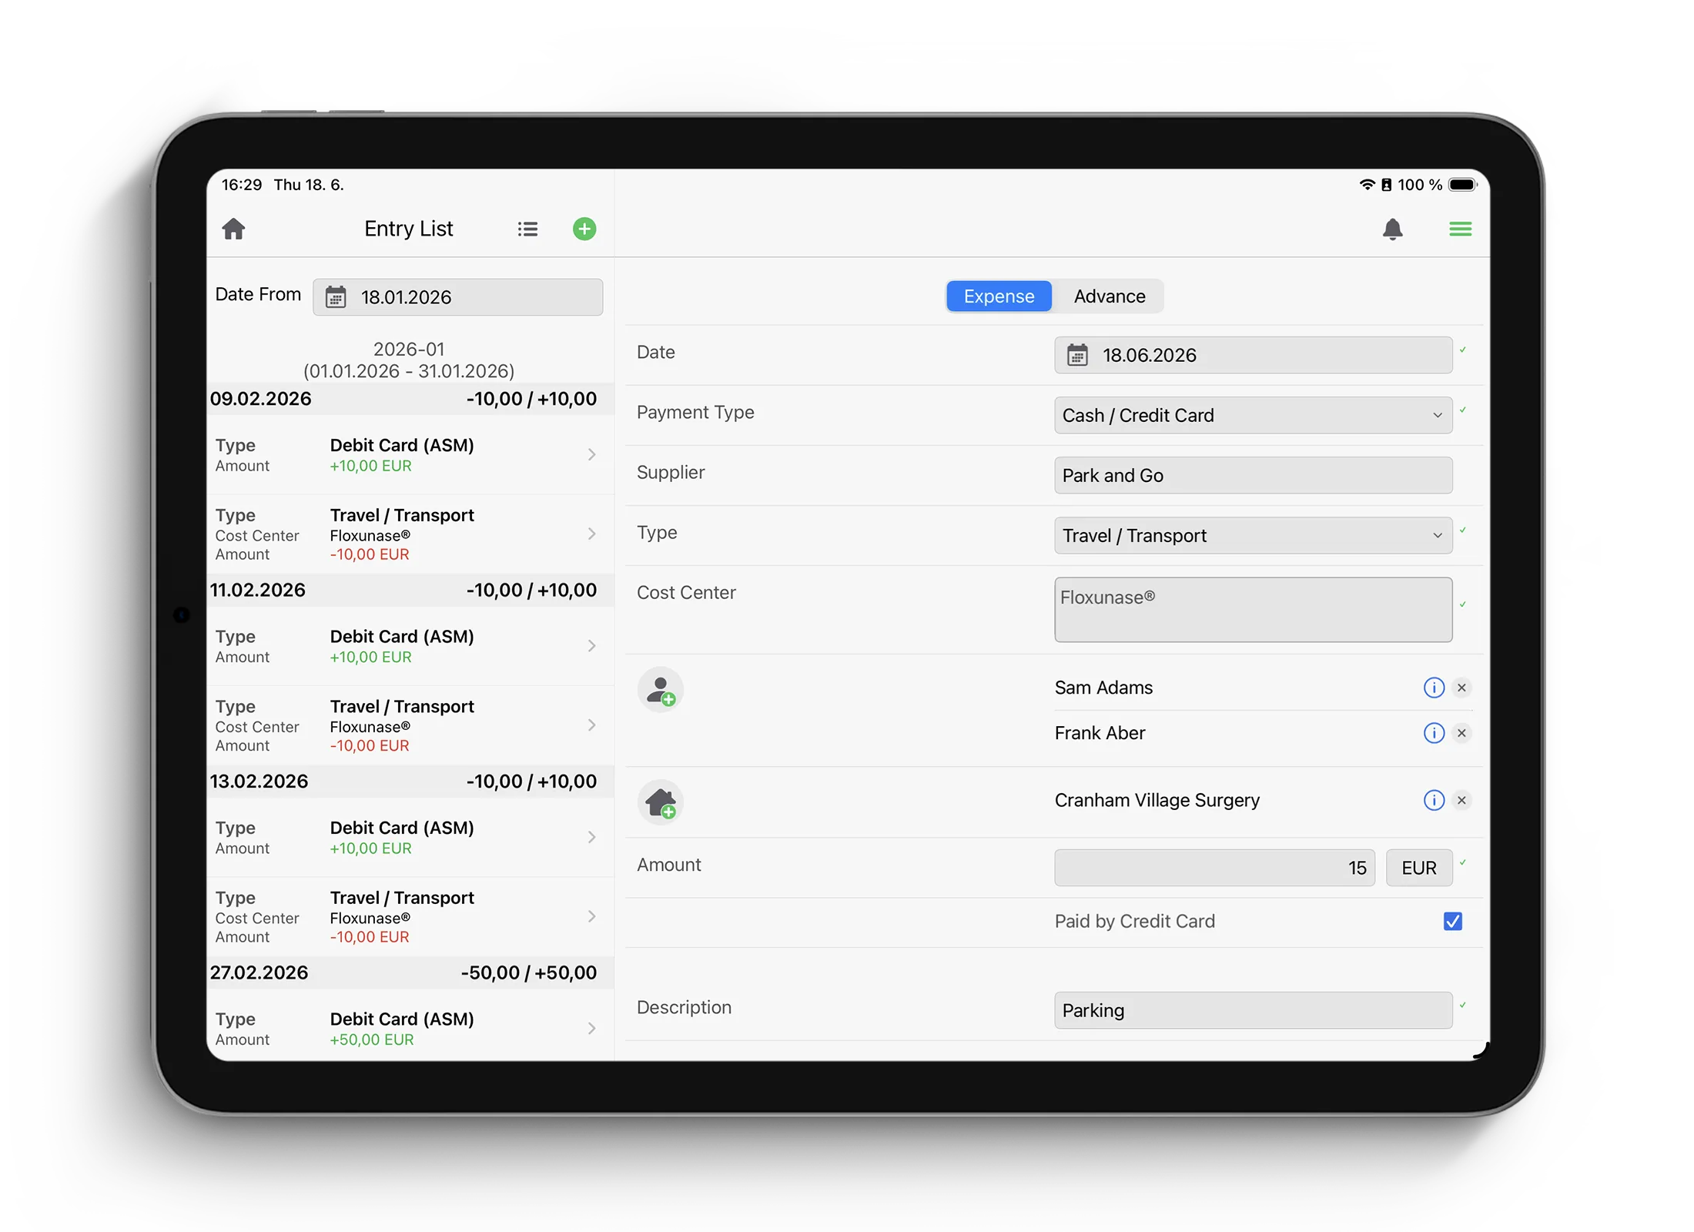Open the Payment Type dropdown
The image size is (1694, 1232).
[1253, 415]
